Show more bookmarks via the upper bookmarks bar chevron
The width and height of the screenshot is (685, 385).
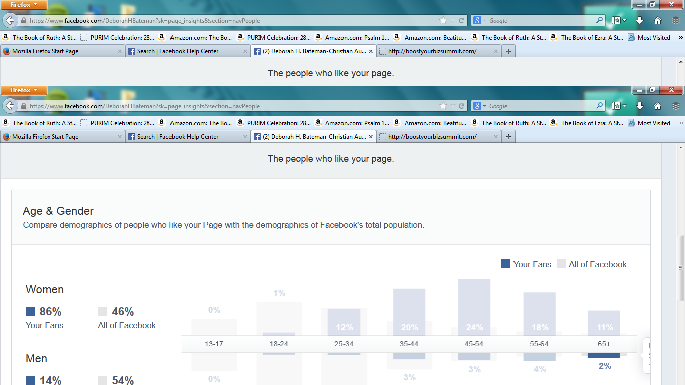click(x=681, y=37)
